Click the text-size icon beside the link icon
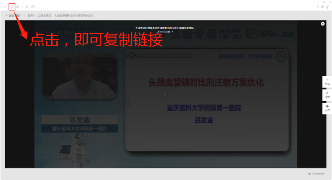The width and height of the screenshot is (332, 180). click(x=18, y=7)
